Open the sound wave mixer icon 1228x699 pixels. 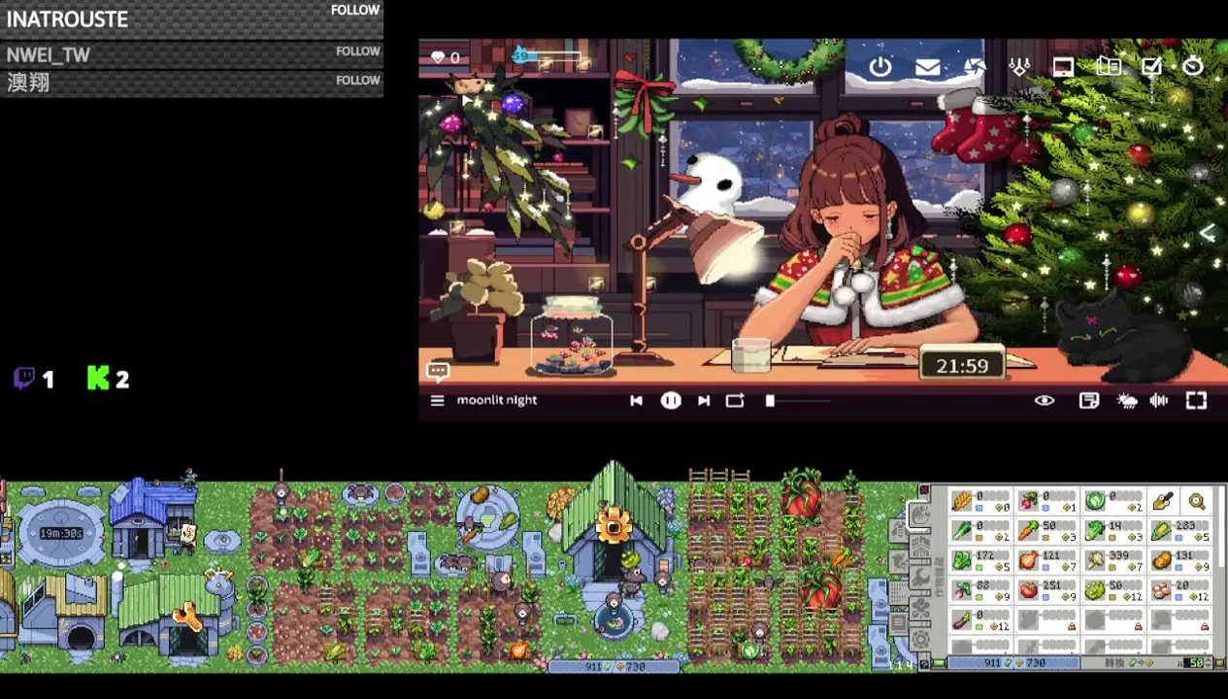(x=1159, y=400)
